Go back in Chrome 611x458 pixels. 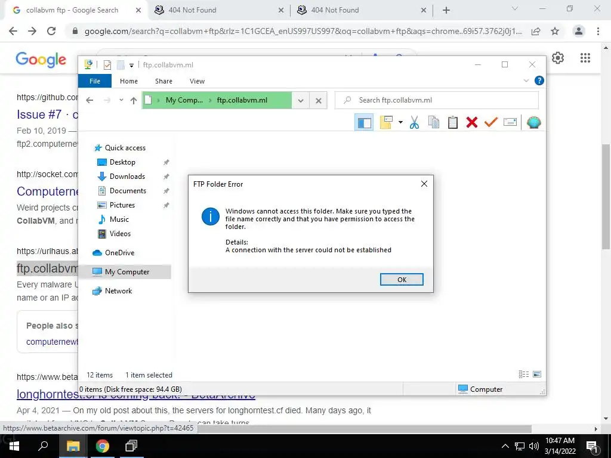pos(13,31)
